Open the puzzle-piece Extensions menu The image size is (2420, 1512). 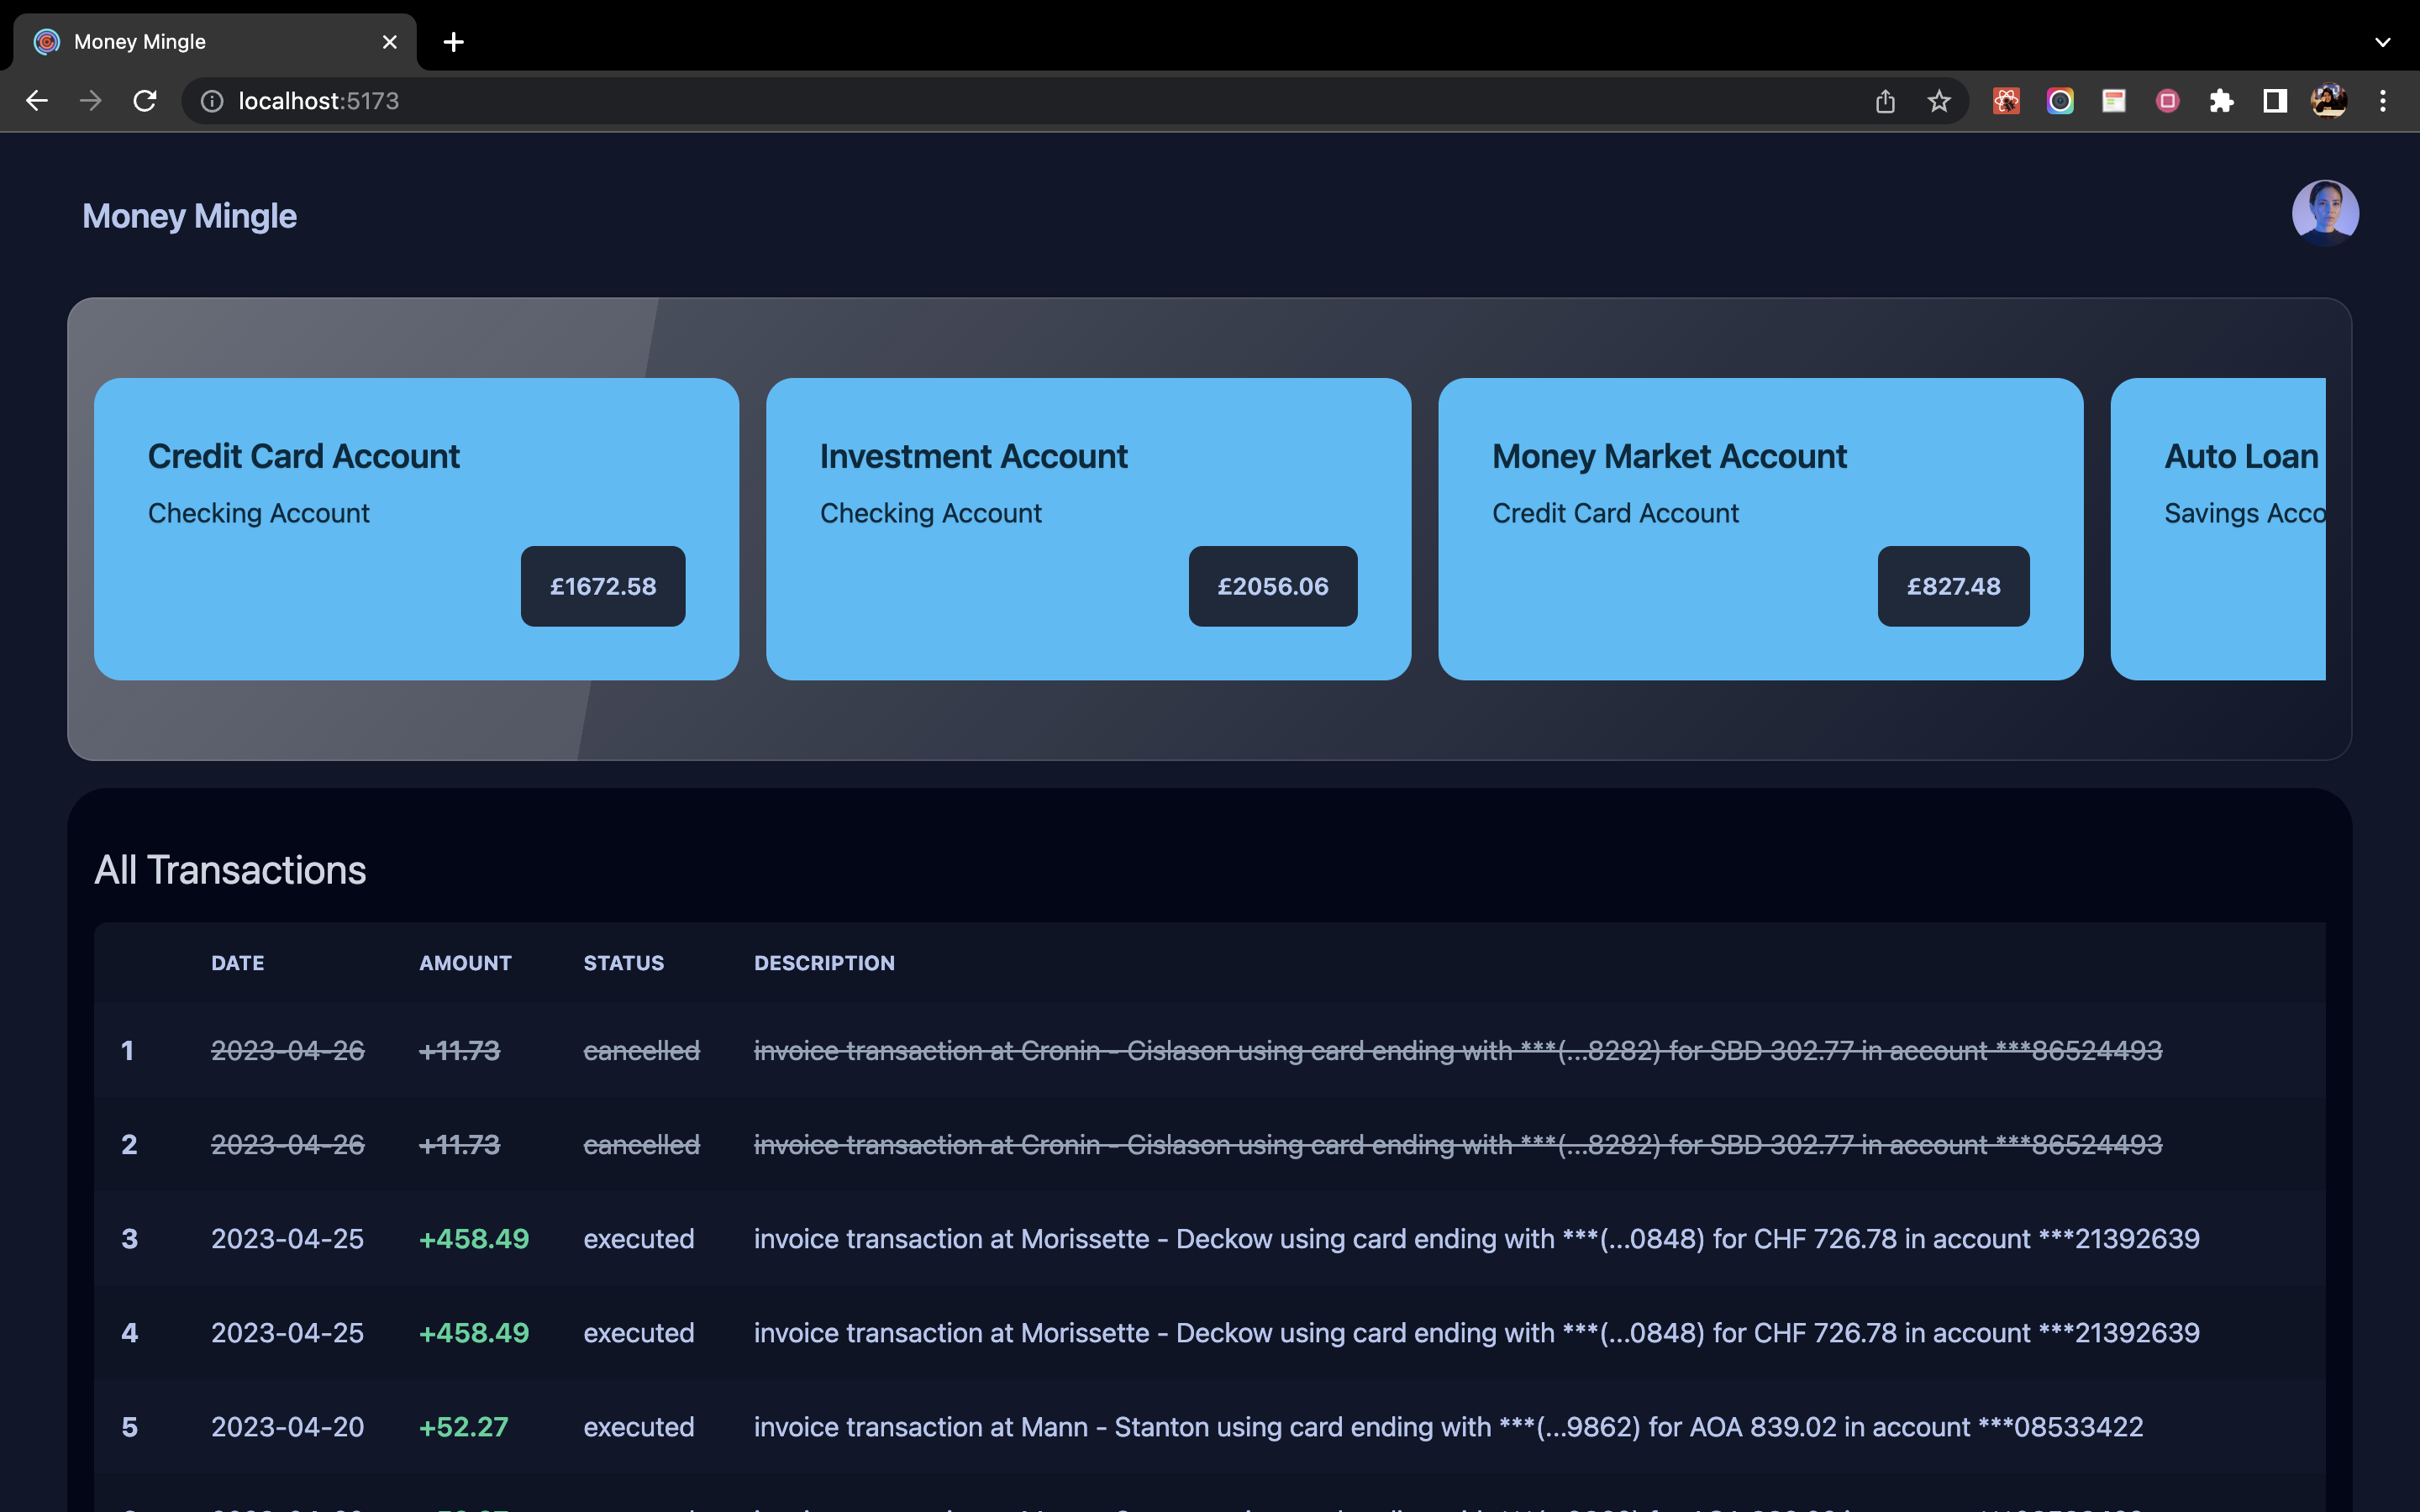[2221, 101]
